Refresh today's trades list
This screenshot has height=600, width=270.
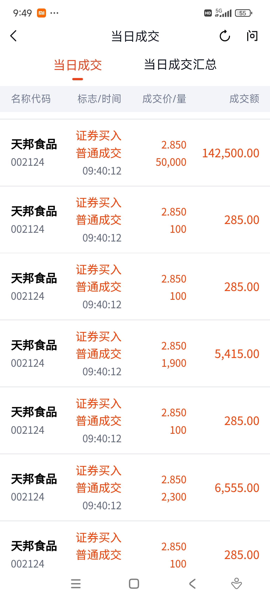pyautogui.click(x=225, y=36)
